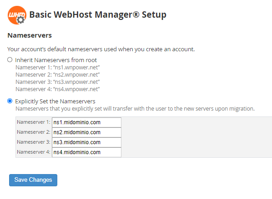Click the Nameserver 4 input field
This screenshot has height=199, width=272.
click(x=86, y=152)
